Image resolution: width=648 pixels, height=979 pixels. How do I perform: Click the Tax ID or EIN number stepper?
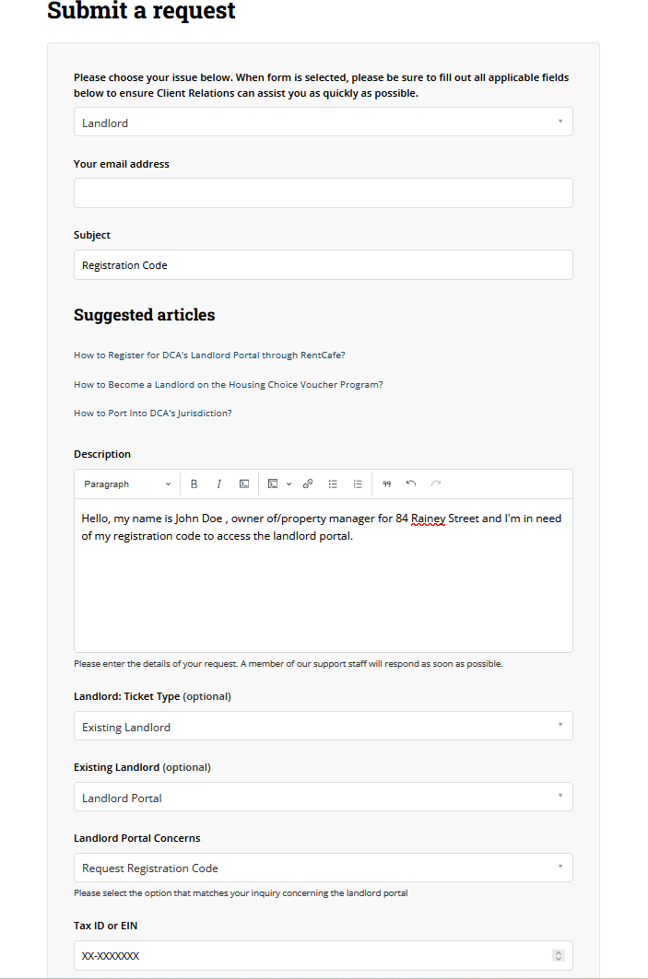pyautogui.click(x=558, y=956)
